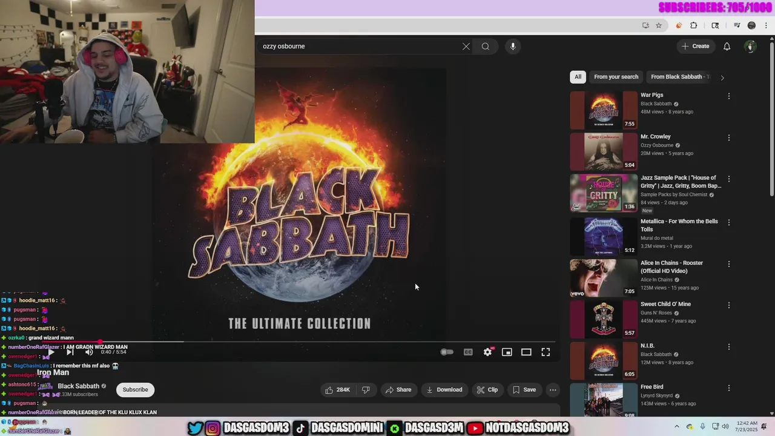The height and width of the screenshot is (436, 775).
Task: Dislike the video
Action: 366,390
